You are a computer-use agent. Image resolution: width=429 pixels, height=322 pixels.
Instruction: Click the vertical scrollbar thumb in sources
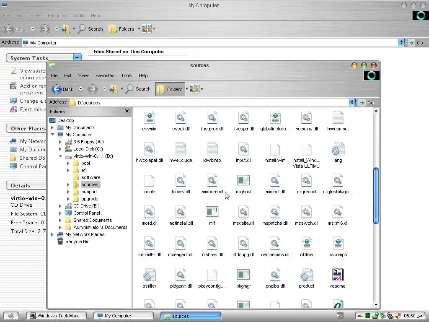pos(376,195)
